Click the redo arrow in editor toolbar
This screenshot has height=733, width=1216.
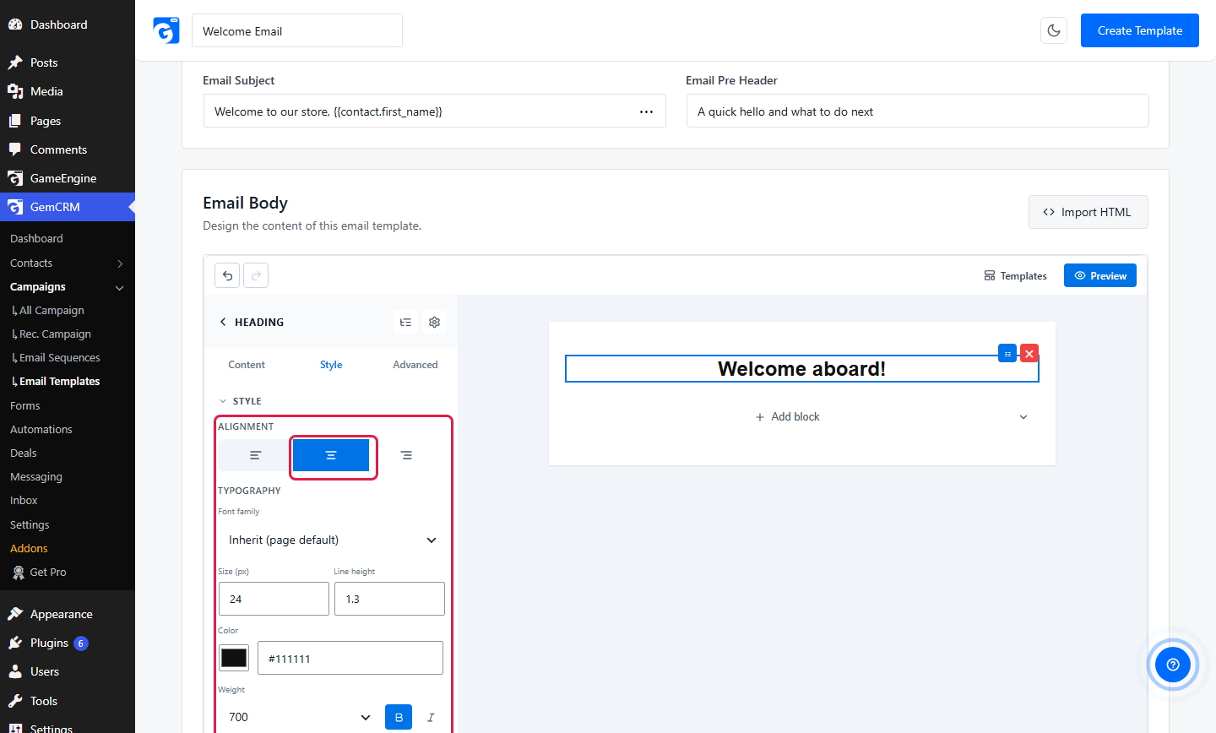point(256,275)
